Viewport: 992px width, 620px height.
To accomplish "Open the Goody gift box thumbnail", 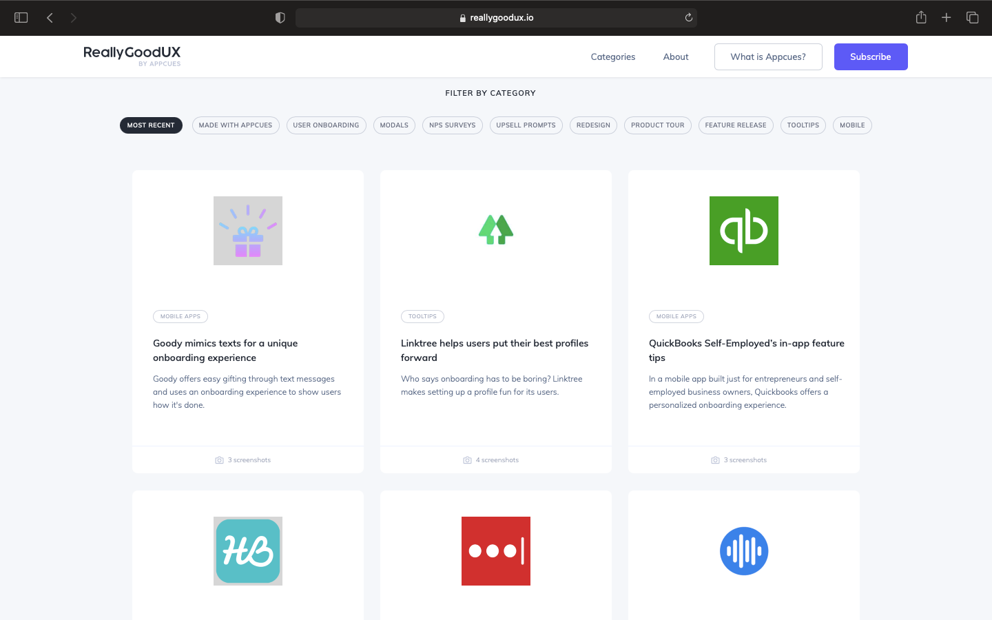I will (248, 231).
